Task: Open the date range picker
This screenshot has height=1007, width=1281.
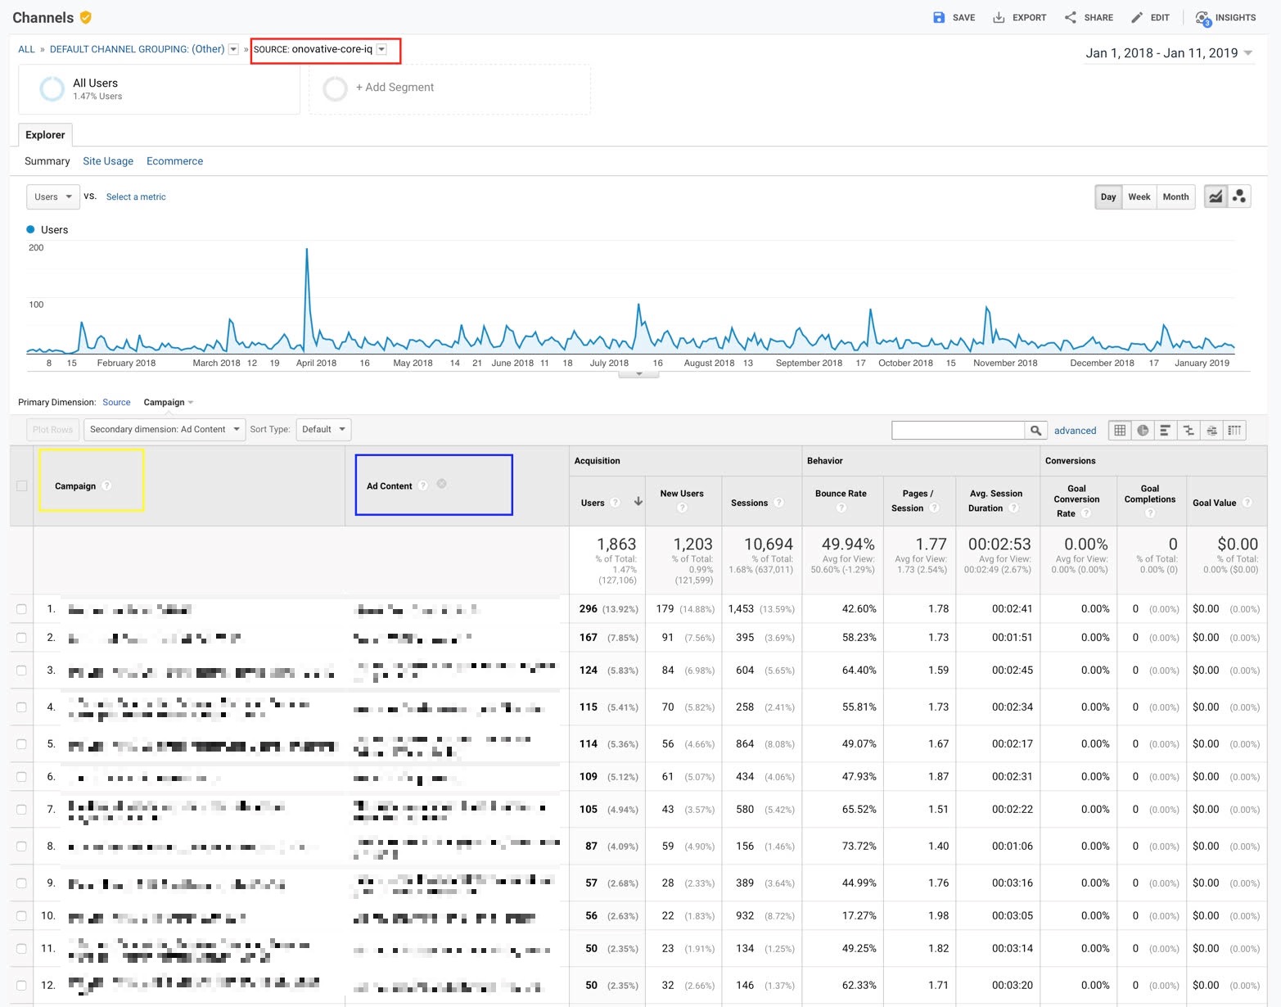Action: pyautogui.click(x=1169, y=53)
